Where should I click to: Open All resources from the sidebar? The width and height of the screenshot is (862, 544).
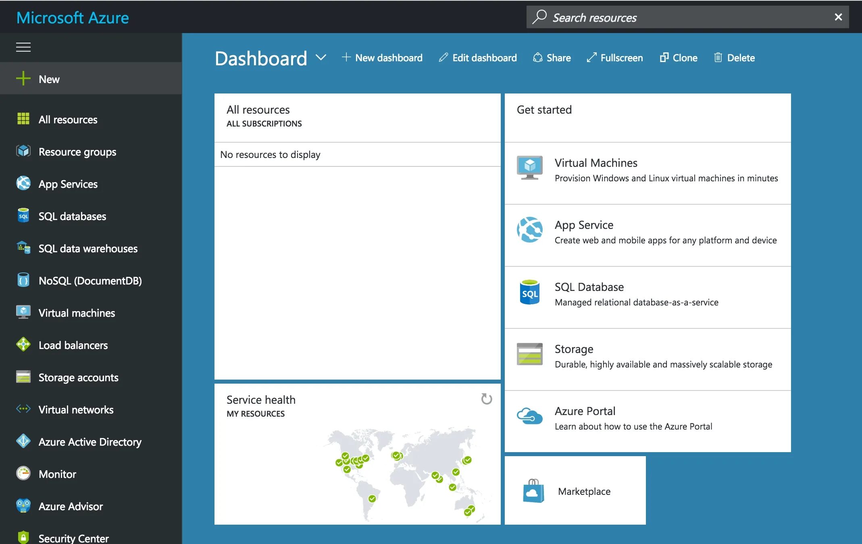[x=68, y=119]
